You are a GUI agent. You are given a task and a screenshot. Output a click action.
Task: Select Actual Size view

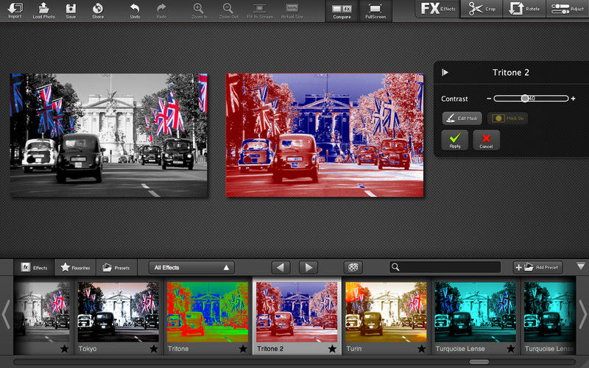click(292, 10)
